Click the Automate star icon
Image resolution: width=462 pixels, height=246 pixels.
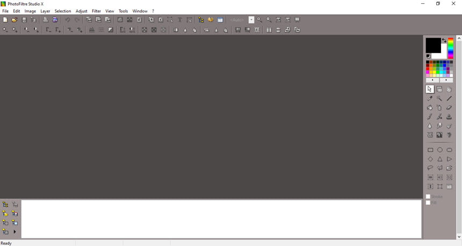pos(211,20)
